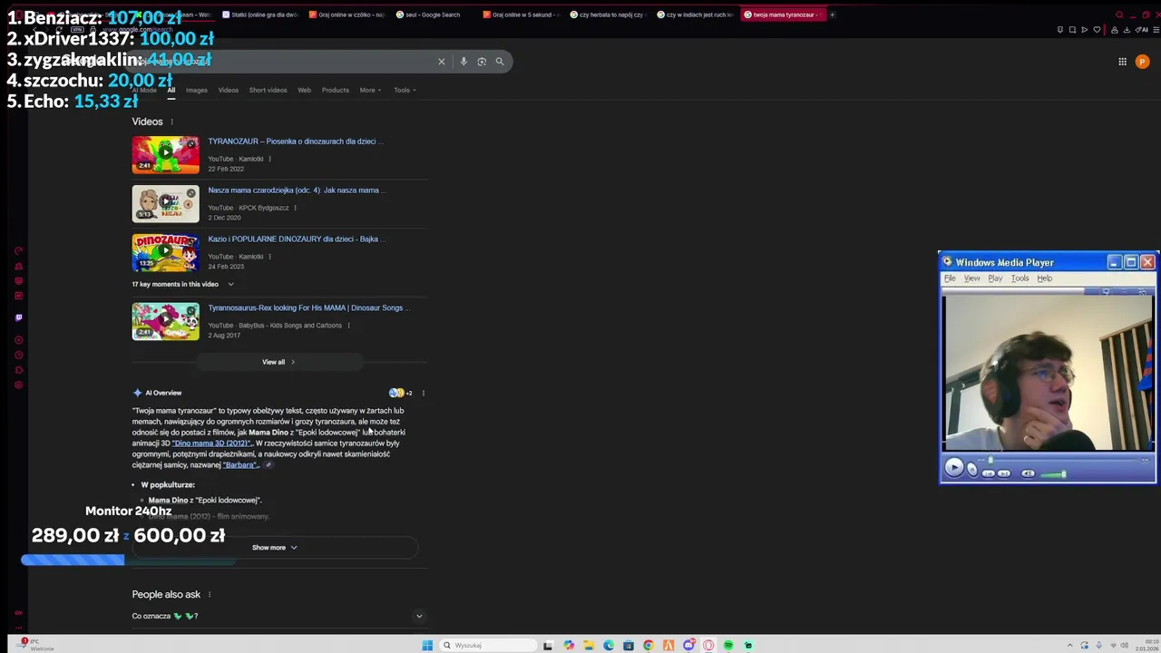Open the Tools dropdown
The width and height of the screenshot is (1161, 653).
click(405, 90)
